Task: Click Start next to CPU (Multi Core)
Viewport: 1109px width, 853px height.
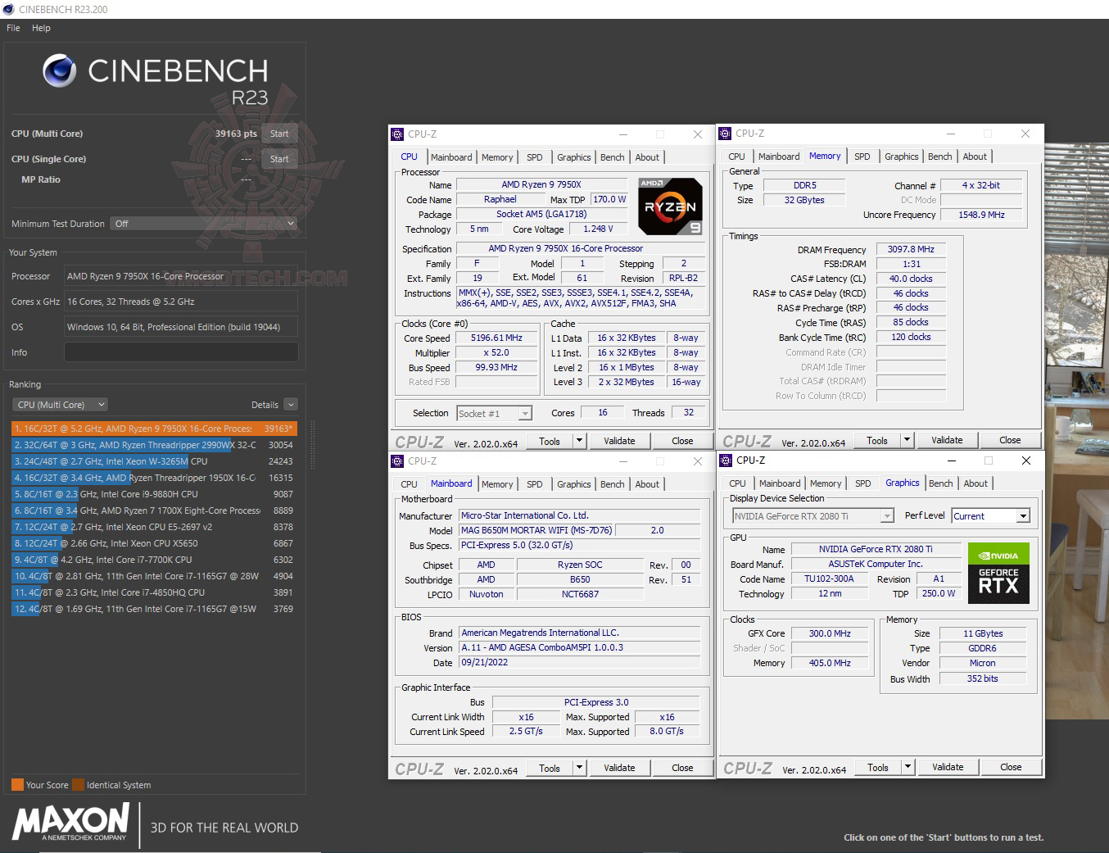Action: point(278,133)
